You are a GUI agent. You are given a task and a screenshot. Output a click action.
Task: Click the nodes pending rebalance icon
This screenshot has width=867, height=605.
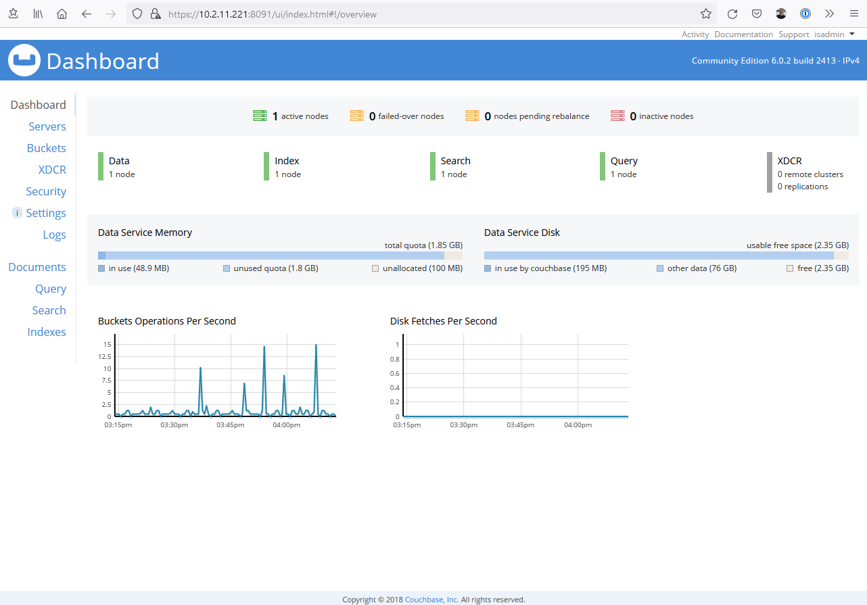[472, 116]
